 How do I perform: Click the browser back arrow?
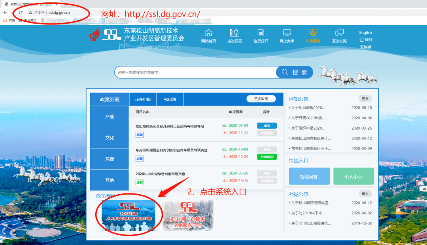5,13
